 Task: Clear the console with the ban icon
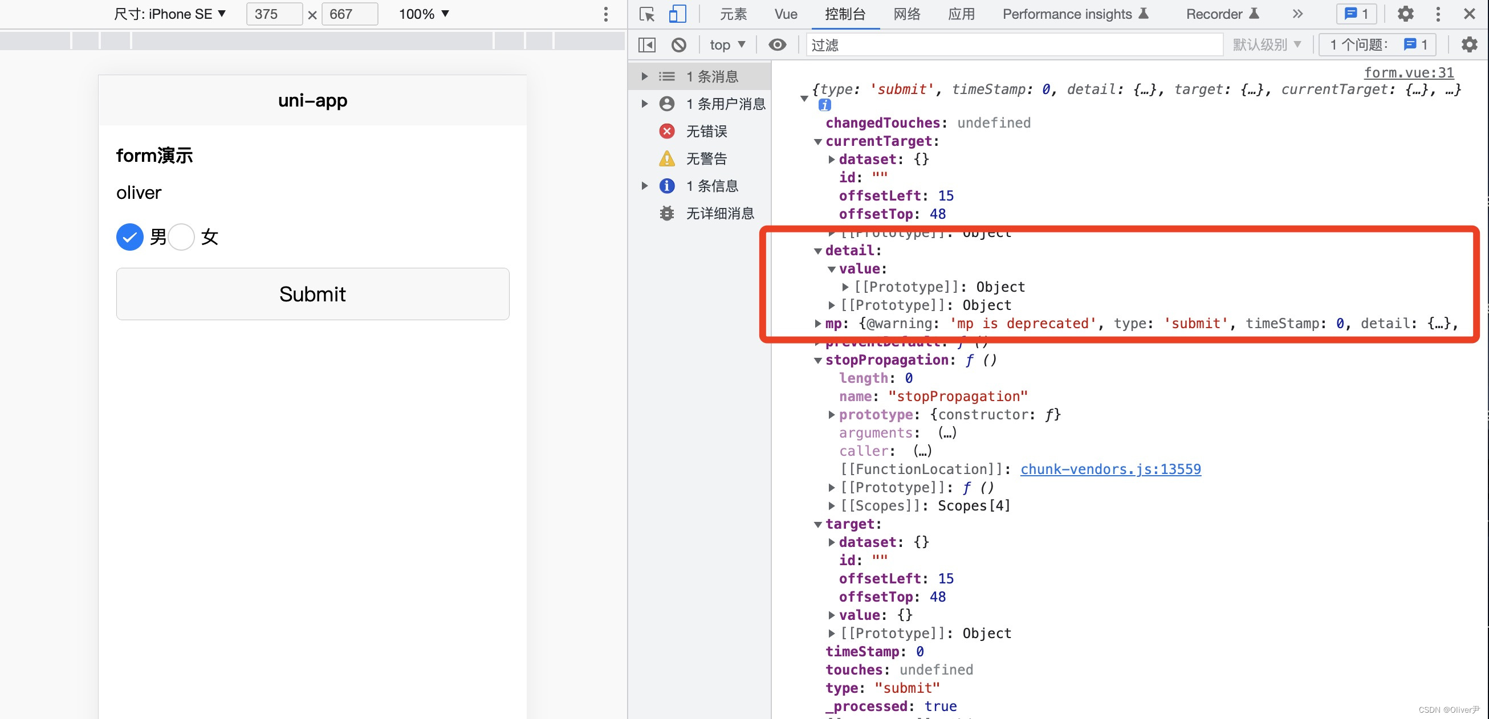point(678,44)
